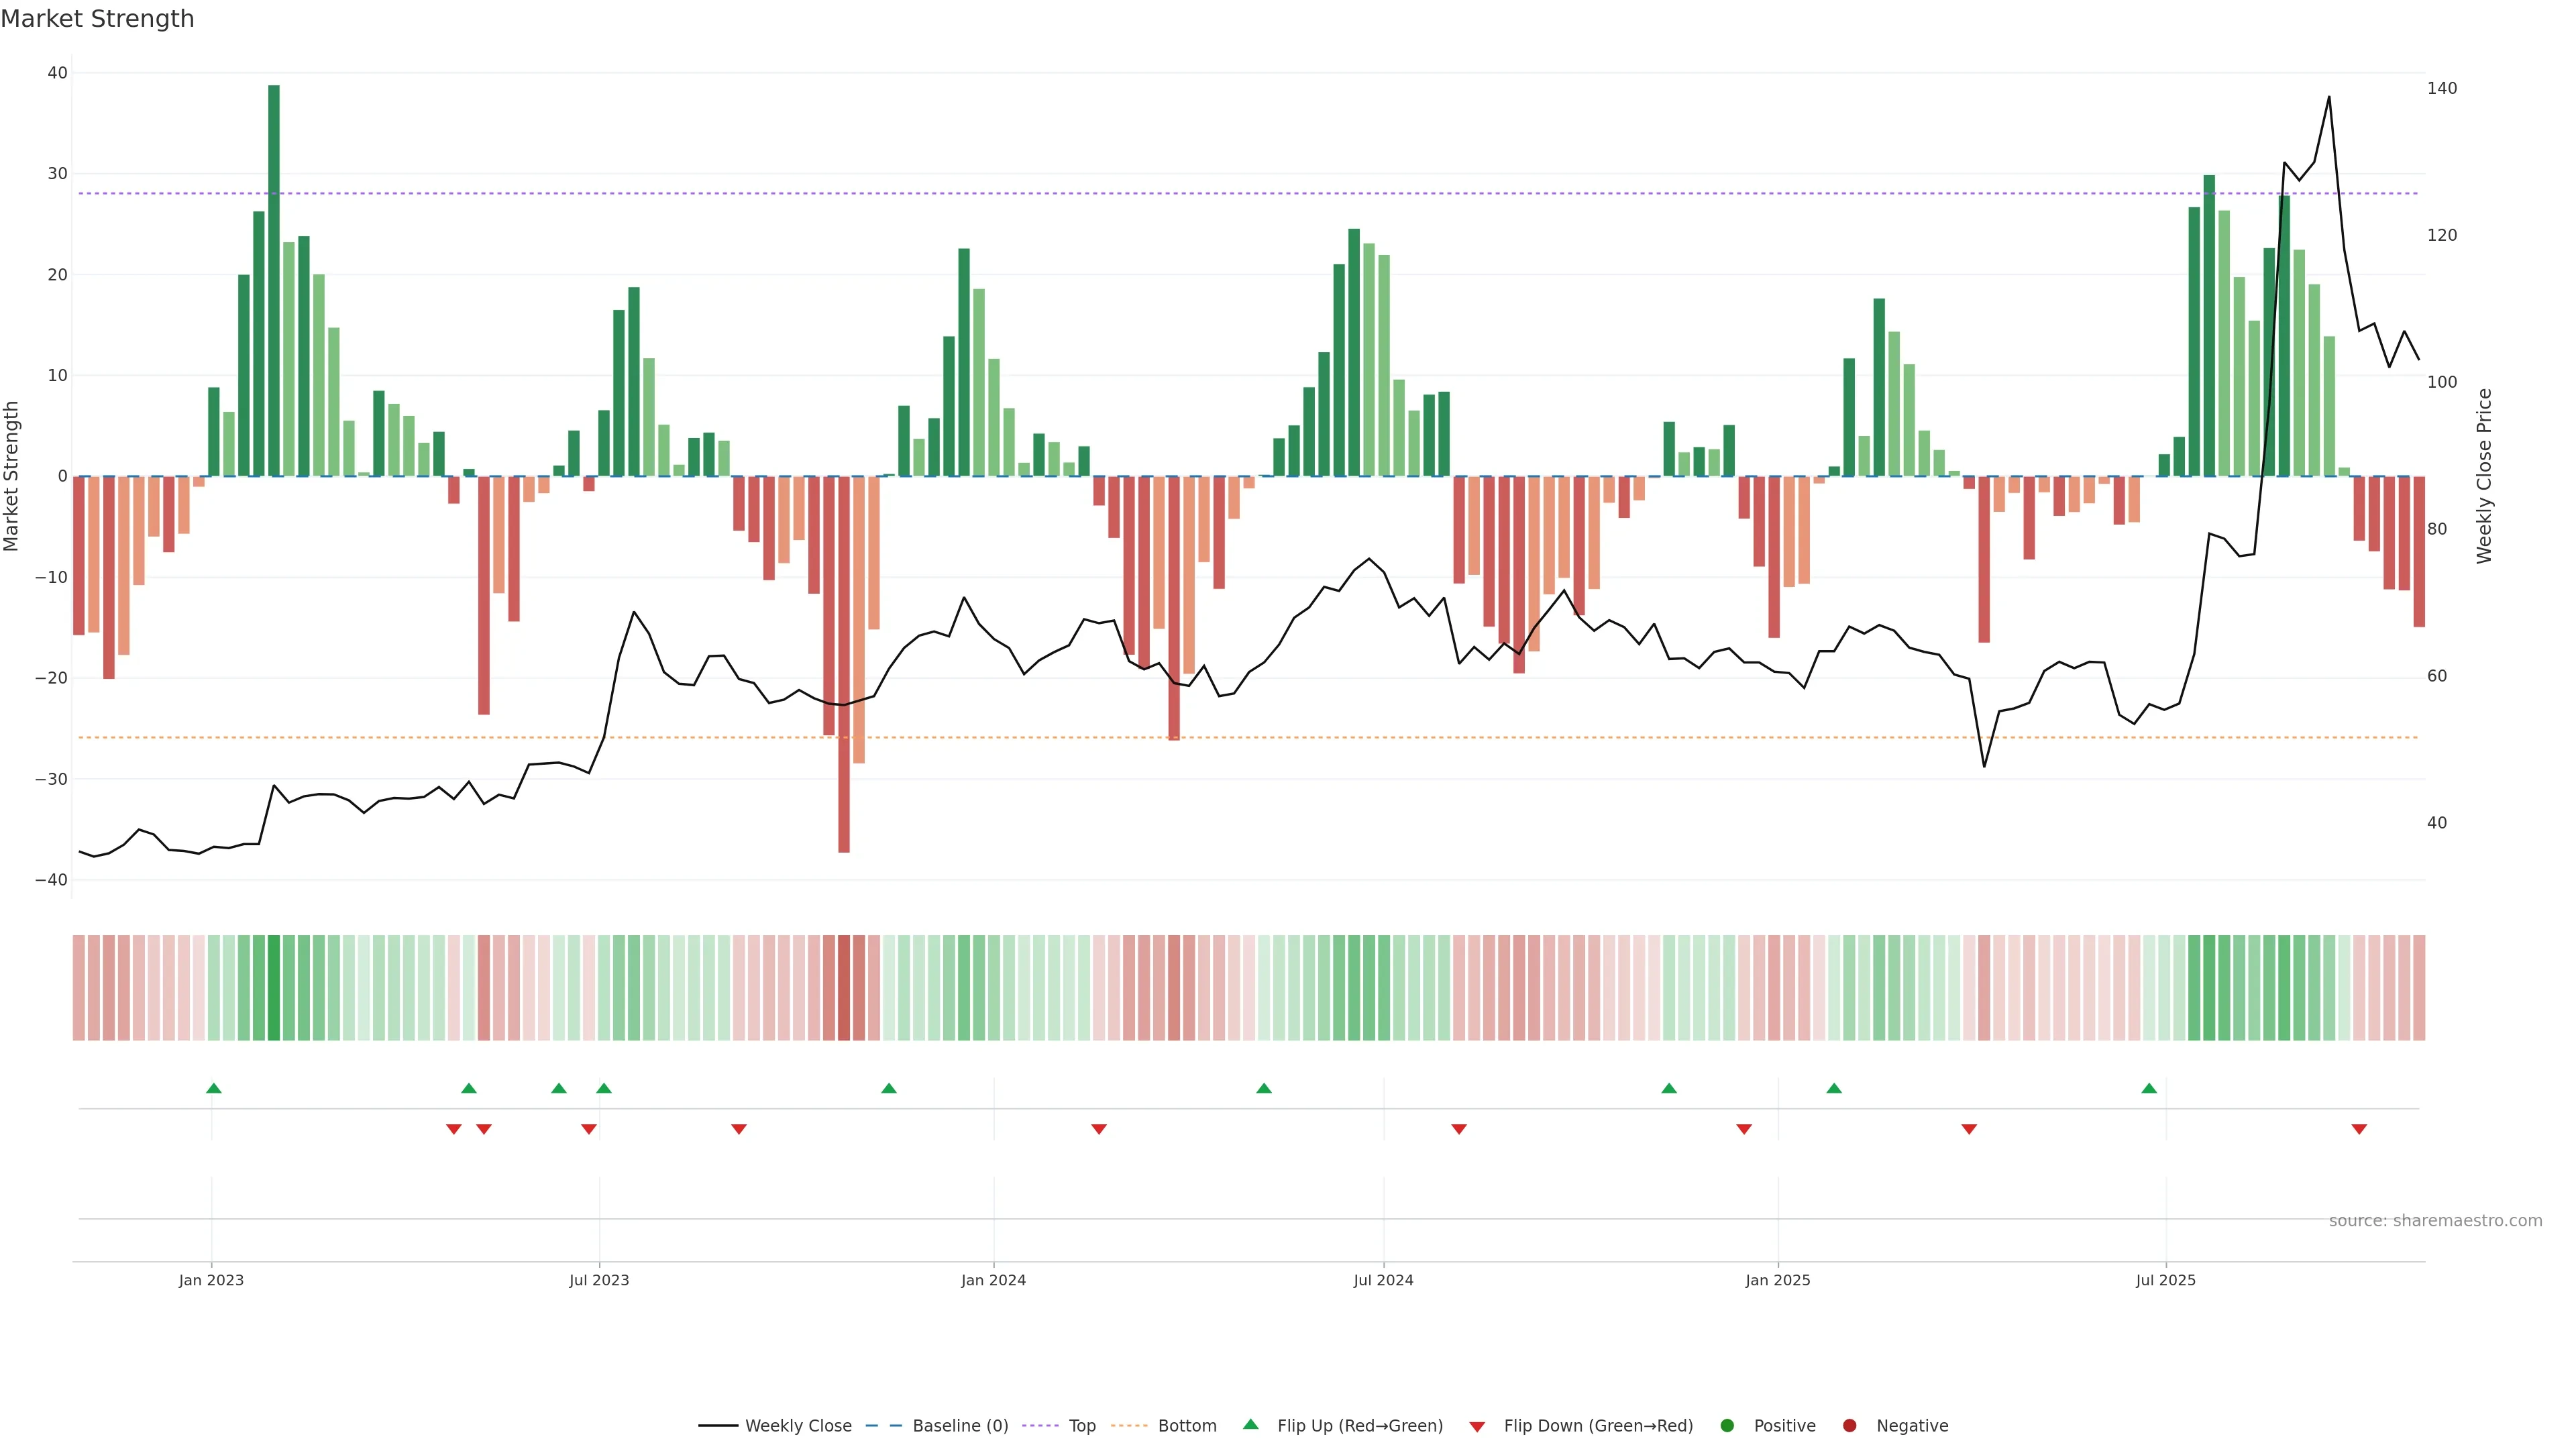Click the sharemaestro.com source text
Screen dimensions: 2576x1449
pyautogui.click(x=2435, y=1220)
